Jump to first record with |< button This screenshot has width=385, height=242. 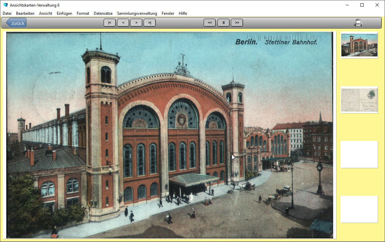click(110, 23)
